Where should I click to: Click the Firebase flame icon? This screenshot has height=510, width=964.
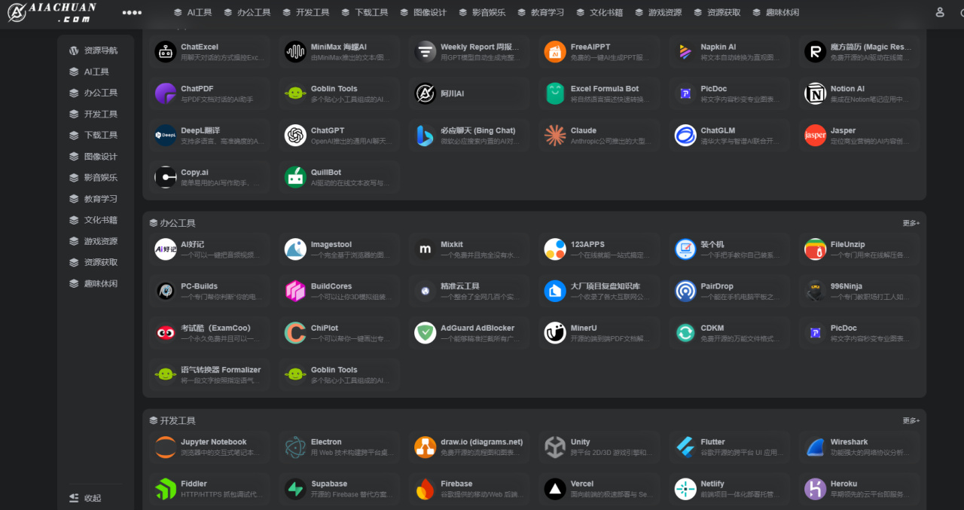pos(426,489)
